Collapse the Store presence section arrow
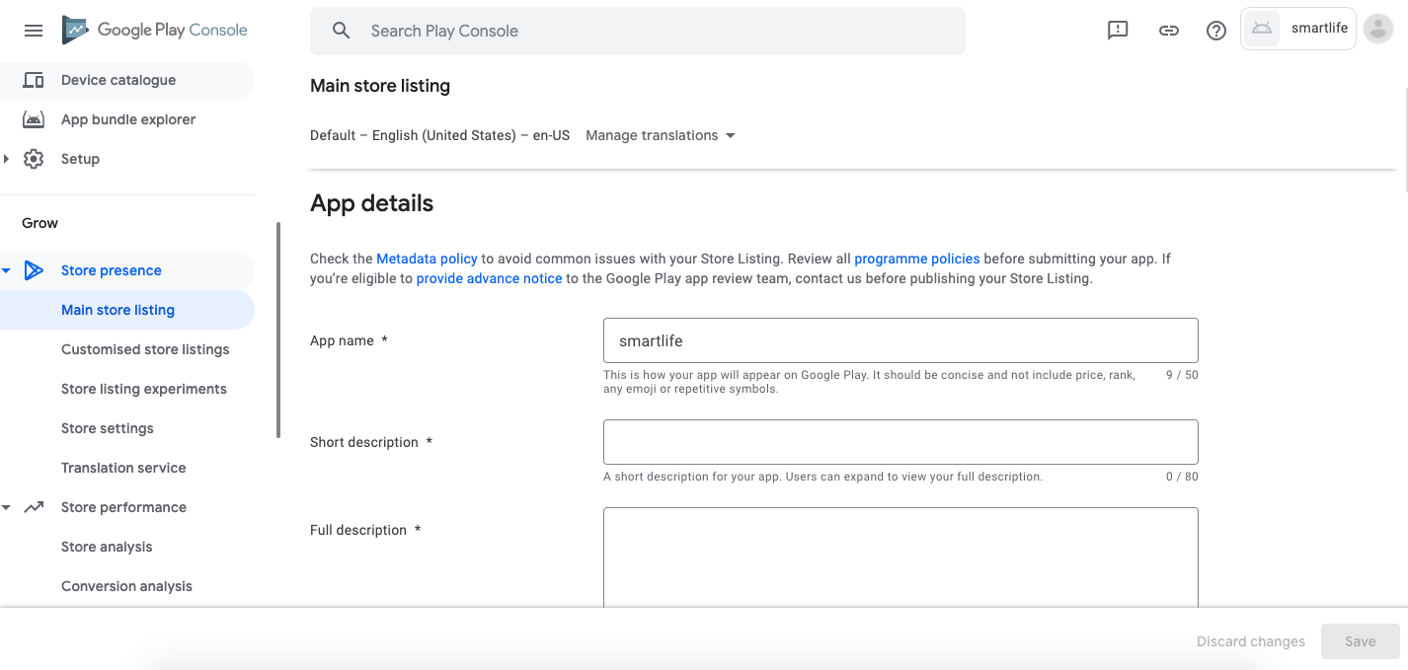This screenshot has width=1408, height=670. point(7,270)
